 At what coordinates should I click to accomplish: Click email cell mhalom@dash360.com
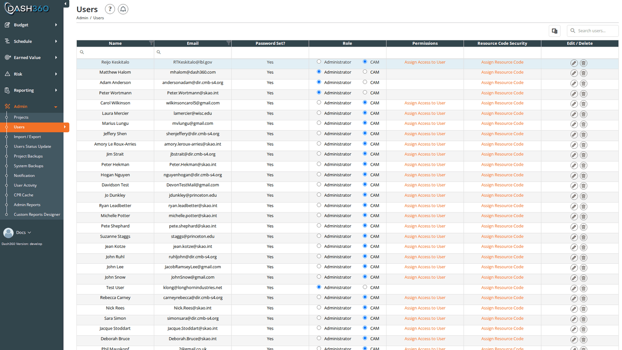193,72
